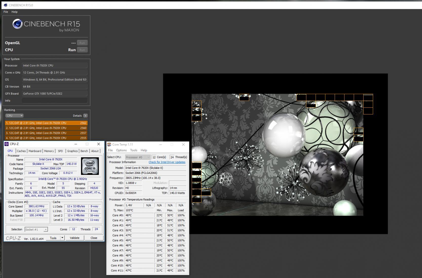Click the Cinebench R15 logo sphere
The image size is (422, 278).
coord(17,24)
